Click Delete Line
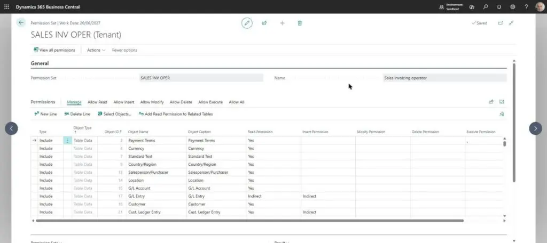547x243 pixels. pyautogui.click(x=77, y=114)
